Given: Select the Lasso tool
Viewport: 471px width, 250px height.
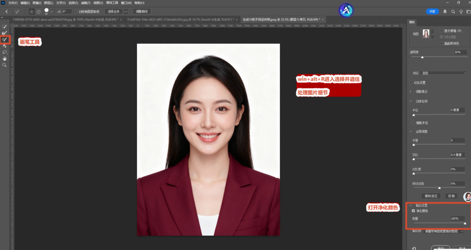Looking at the screenshot, I should pyautogui.click(x=5, y=52).
